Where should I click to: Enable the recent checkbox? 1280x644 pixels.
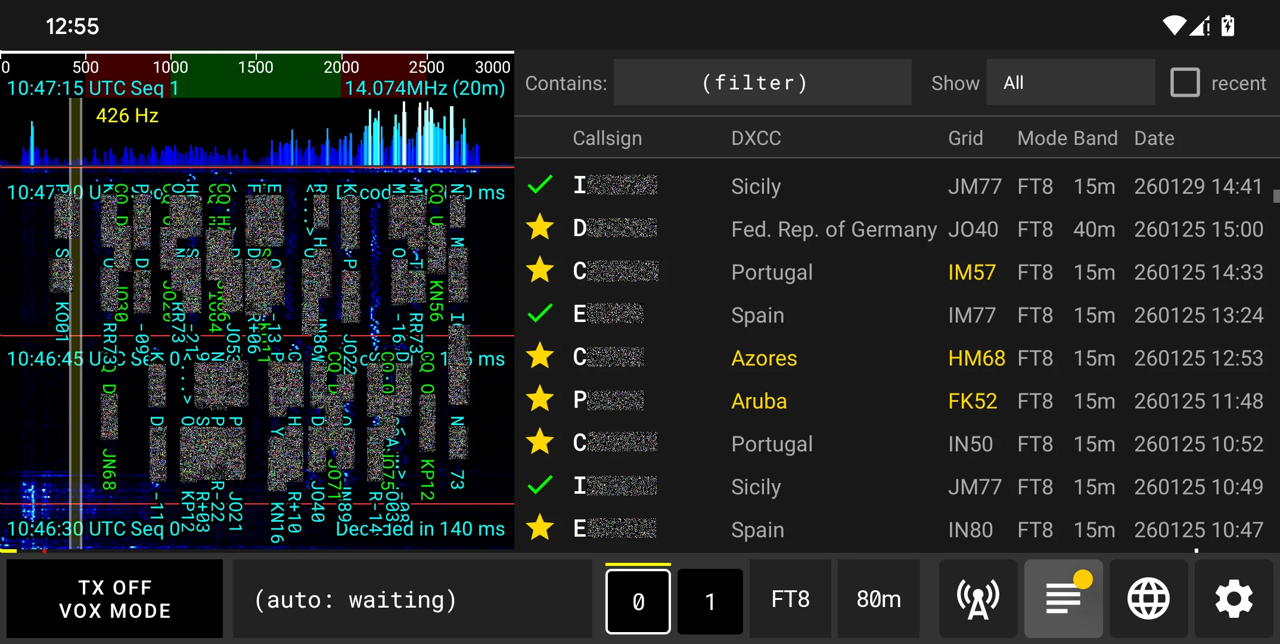pos(1185,83)
